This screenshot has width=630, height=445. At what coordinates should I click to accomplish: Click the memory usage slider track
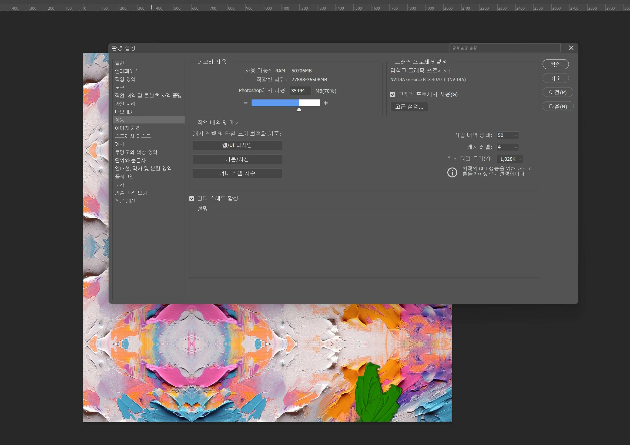pos(285,103)
